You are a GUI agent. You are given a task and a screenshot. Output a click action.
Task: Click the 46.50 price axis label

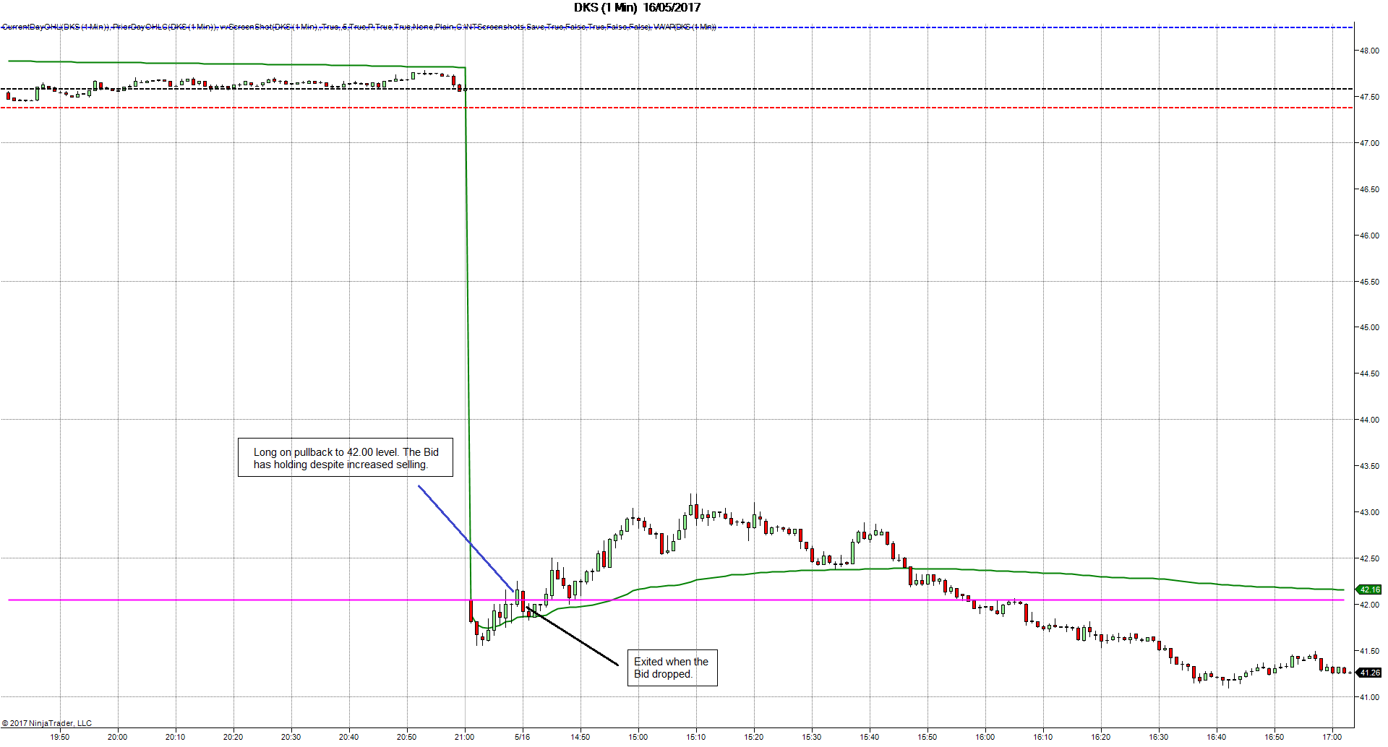pos(1369,189)
